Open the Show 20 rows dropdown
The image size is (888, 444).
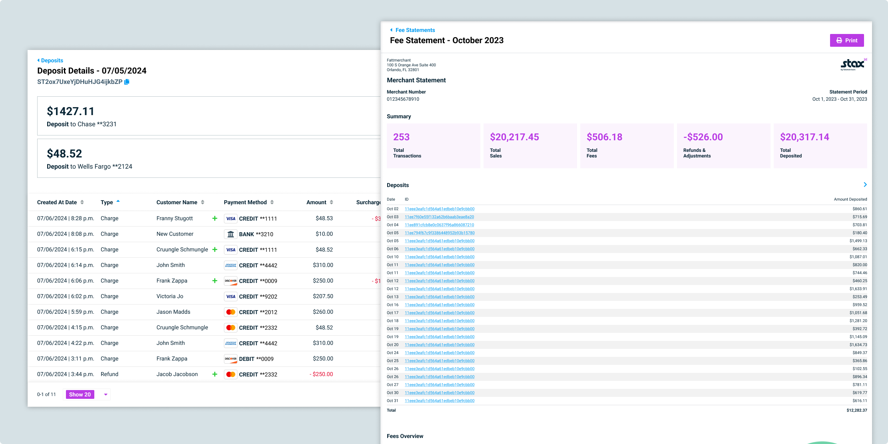[x=106, y=394]
